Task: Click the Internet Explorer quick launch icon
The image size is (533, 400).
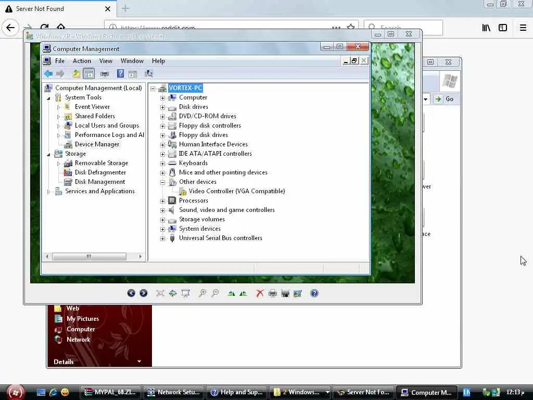Action: pos(53,392)
